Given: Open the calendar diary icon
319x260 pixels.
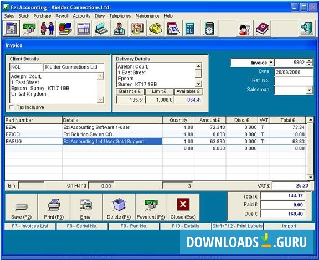Looking at the screenshot, I should click(173, 28).
